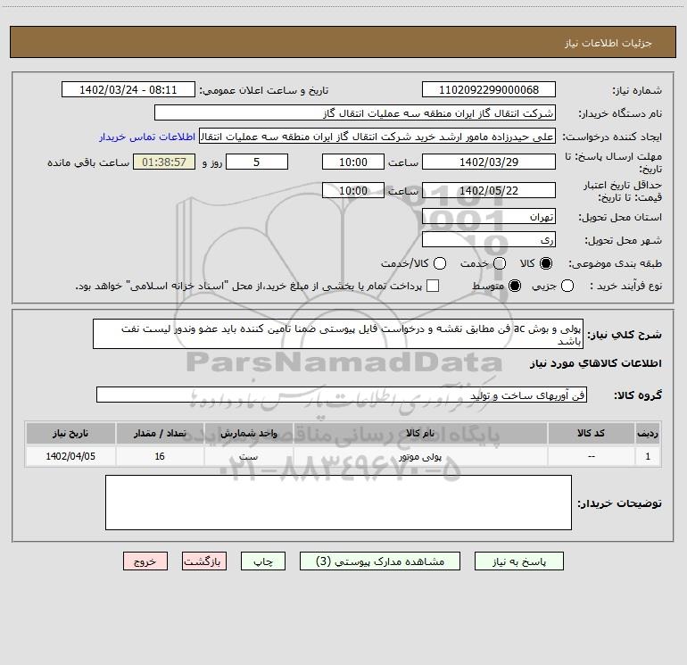Select the جزیی purchase type radio

point(567,286)
